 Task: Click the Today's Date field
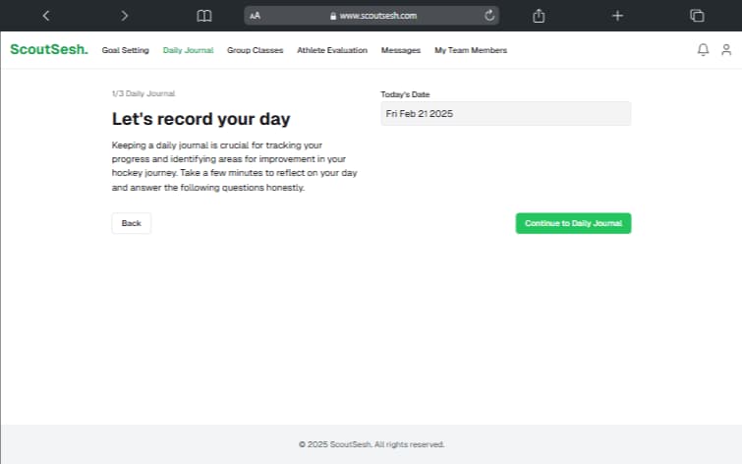pyautogui.click(x=505, y=114)
